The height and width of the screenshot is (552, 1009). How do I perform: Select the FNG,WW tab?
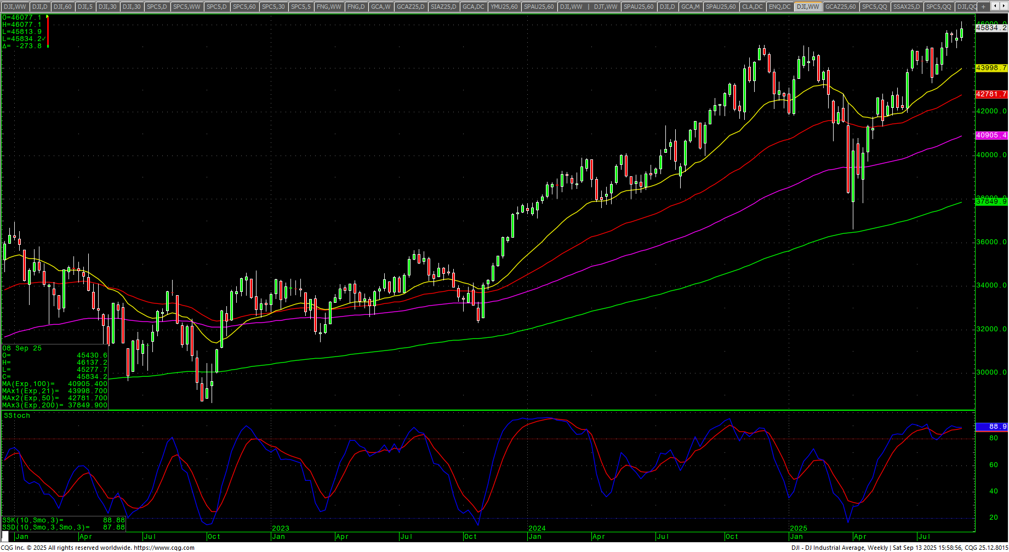point(329,7)
